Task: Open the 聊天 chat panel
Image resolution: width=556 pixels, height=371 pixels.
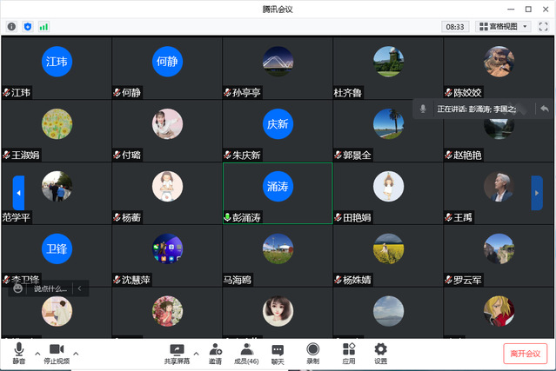Action: (278, 352)
